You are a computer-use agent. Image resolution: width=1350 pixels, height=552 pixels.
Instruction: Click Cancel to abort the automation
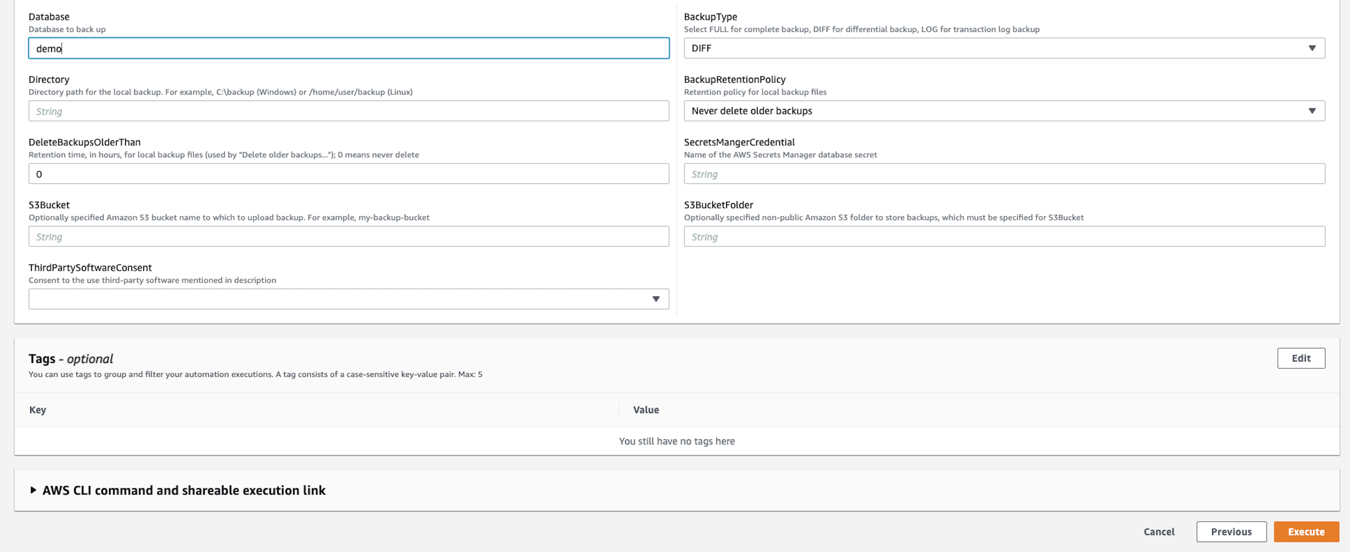pos(1159,532)
